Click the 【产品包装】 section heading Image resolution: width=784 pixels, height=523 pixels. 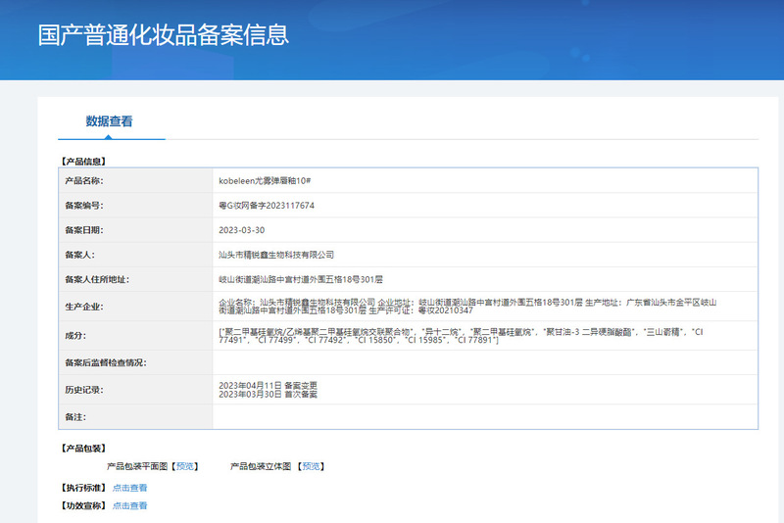[83, 449]
